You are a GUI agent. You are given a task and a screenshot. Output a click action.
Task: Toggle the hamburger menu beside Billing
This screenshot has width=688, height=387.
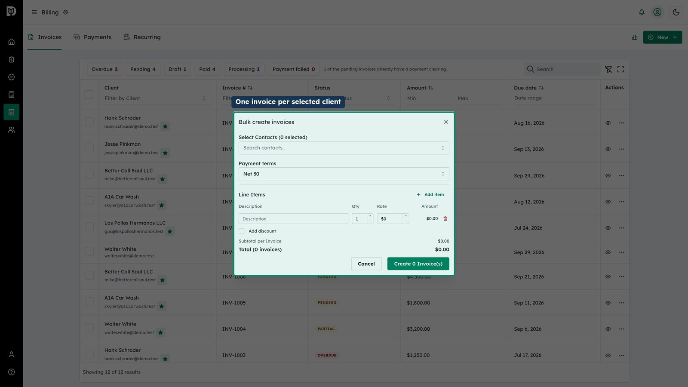pyautogui.click(x=34, y=12)
